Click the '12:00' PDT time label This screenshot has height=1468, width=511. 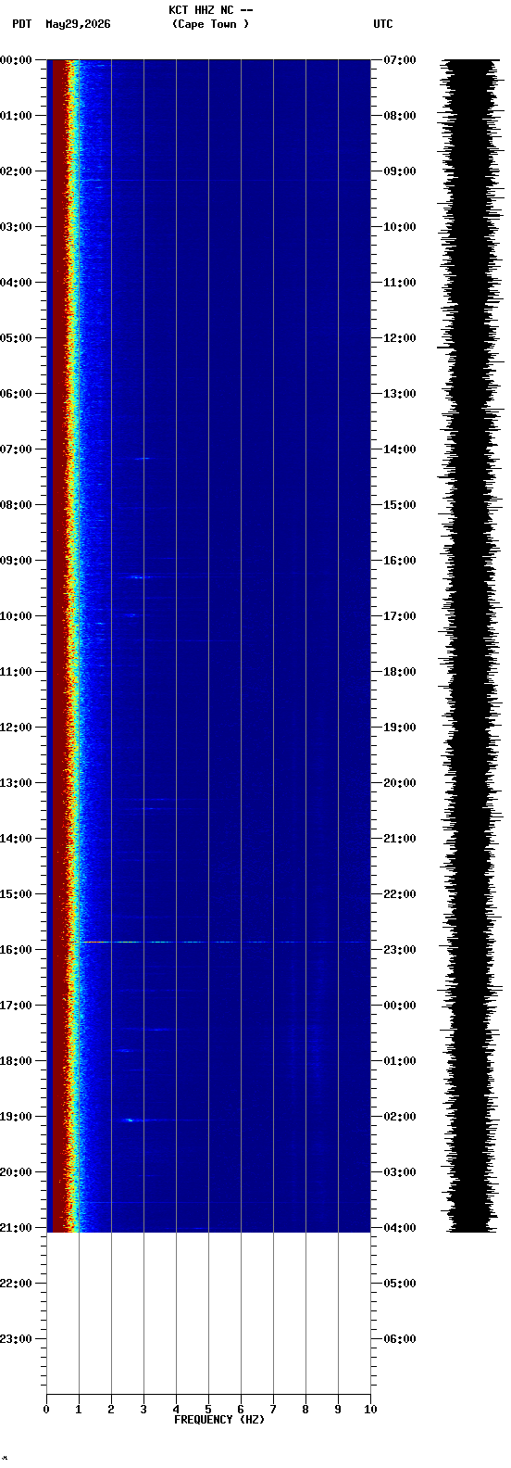(x=16, y=728)
